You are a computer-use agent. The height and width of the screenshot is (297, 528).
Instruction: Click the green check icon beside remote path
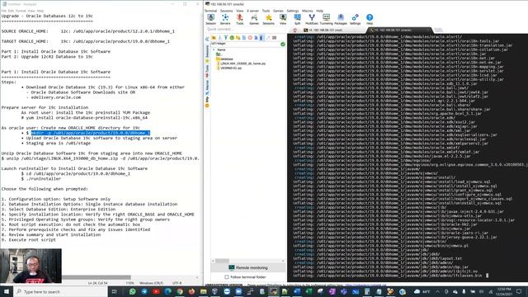(x=282, y=44)
